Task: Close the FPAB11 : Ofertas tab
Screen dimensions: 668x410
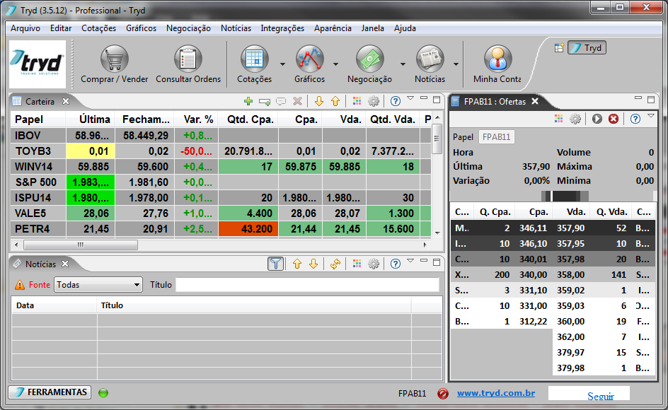Action: point(535,101)
